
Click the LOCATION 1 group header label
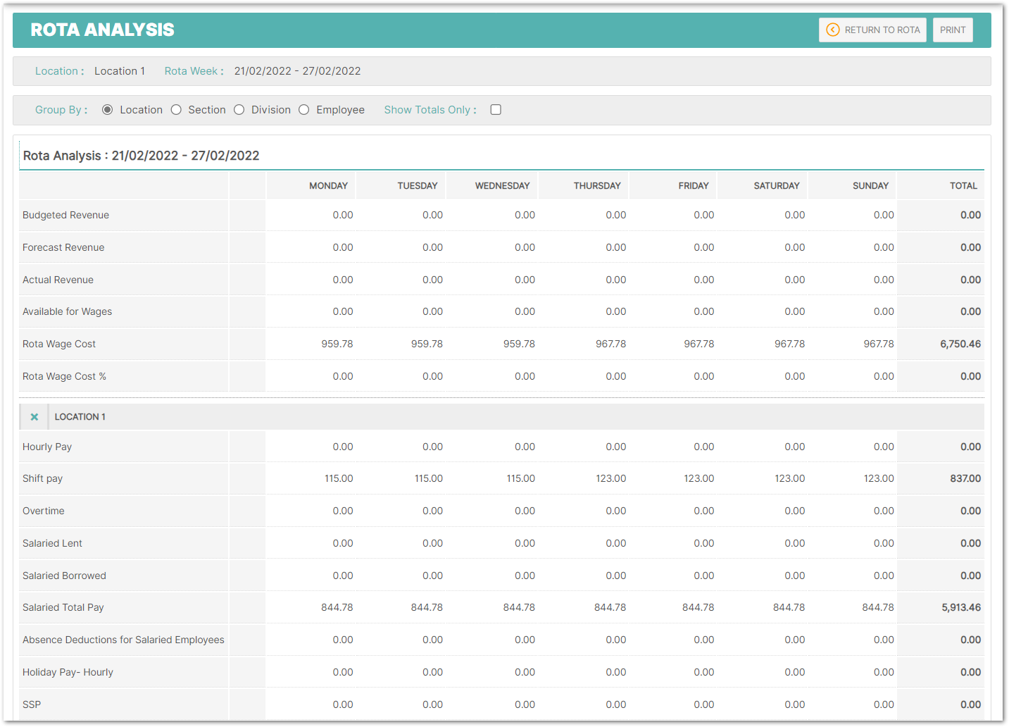[x=80, y=417]
